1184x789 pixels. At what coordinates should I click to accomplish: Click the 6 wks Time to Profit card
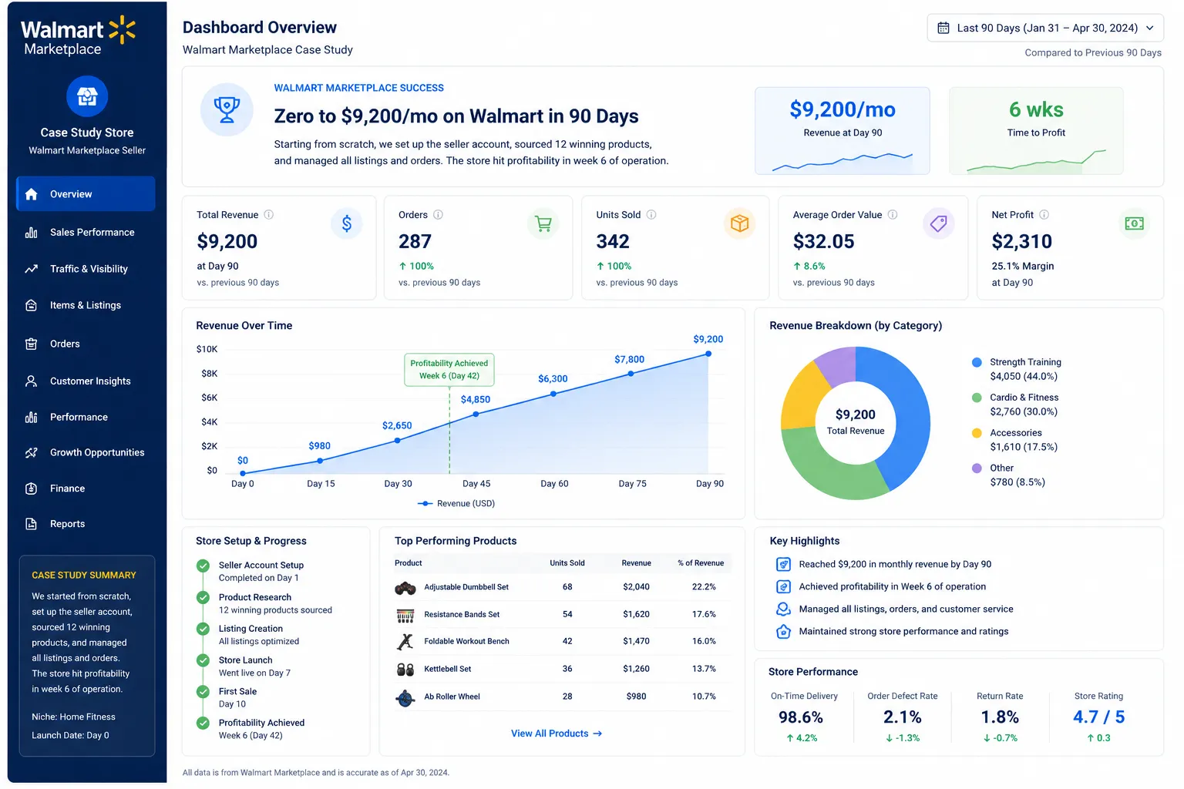click(1036, 131)
